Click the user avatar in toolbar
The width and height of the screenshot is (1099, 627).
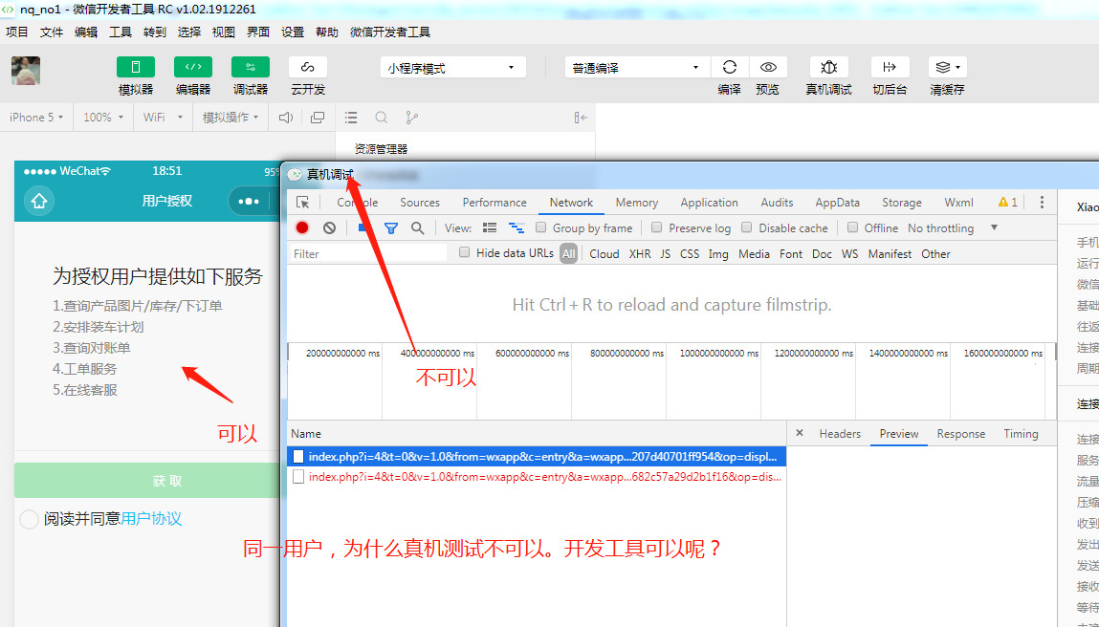tap(26, 71)
